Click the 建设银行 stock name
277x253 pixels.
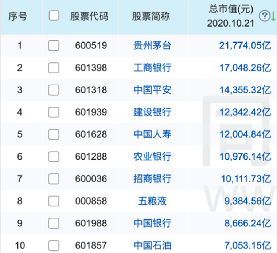pos(152,112)
